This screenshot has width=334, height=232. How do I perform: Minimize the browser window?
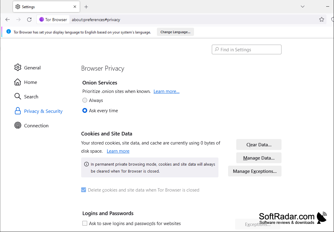328,7
